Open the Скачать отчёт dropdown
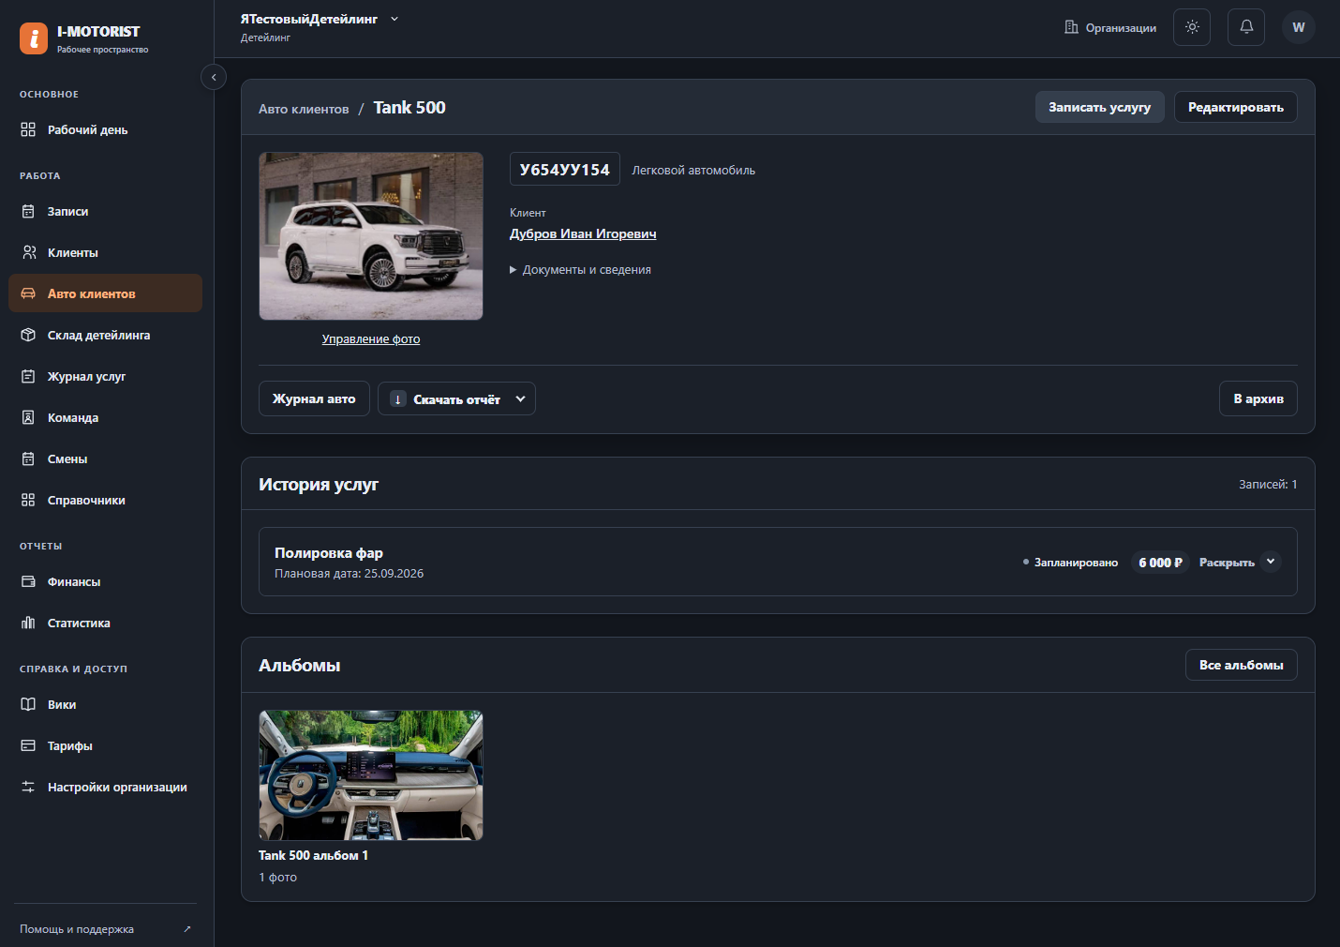This screenshot has height=947, width=1340. 456,398
